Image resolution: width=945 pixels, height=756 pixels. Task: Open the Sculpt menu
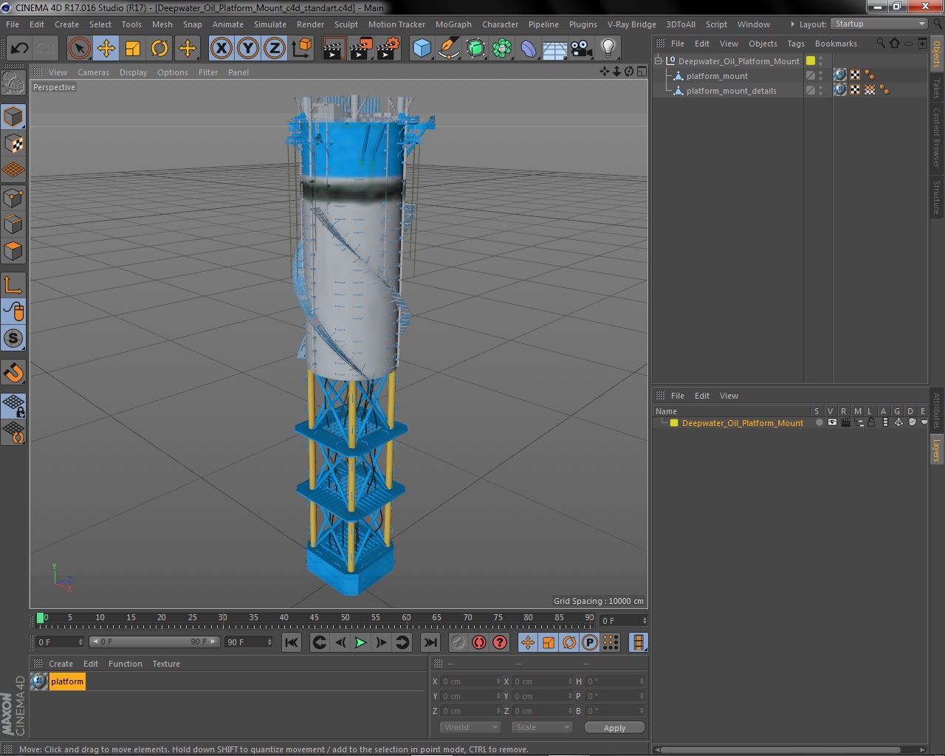[x=346, y=24]
